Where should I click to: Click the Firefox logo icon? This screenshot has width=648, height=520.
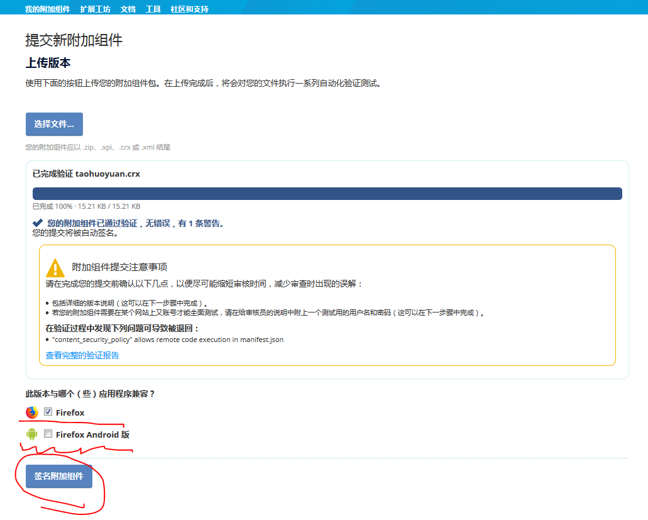click(32, 412)
